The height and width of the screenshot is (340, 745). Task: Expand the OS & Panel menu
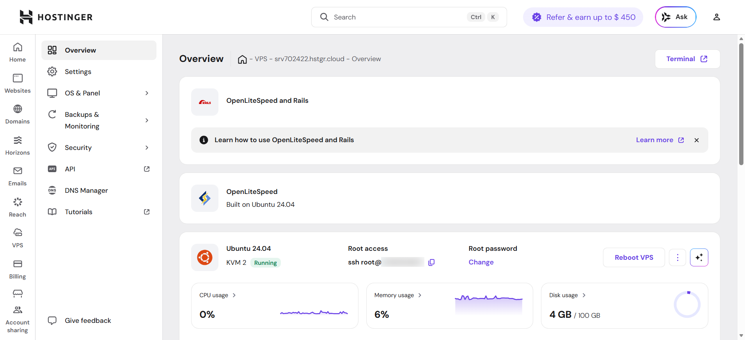pyautogui.click(x=99, y=93)
